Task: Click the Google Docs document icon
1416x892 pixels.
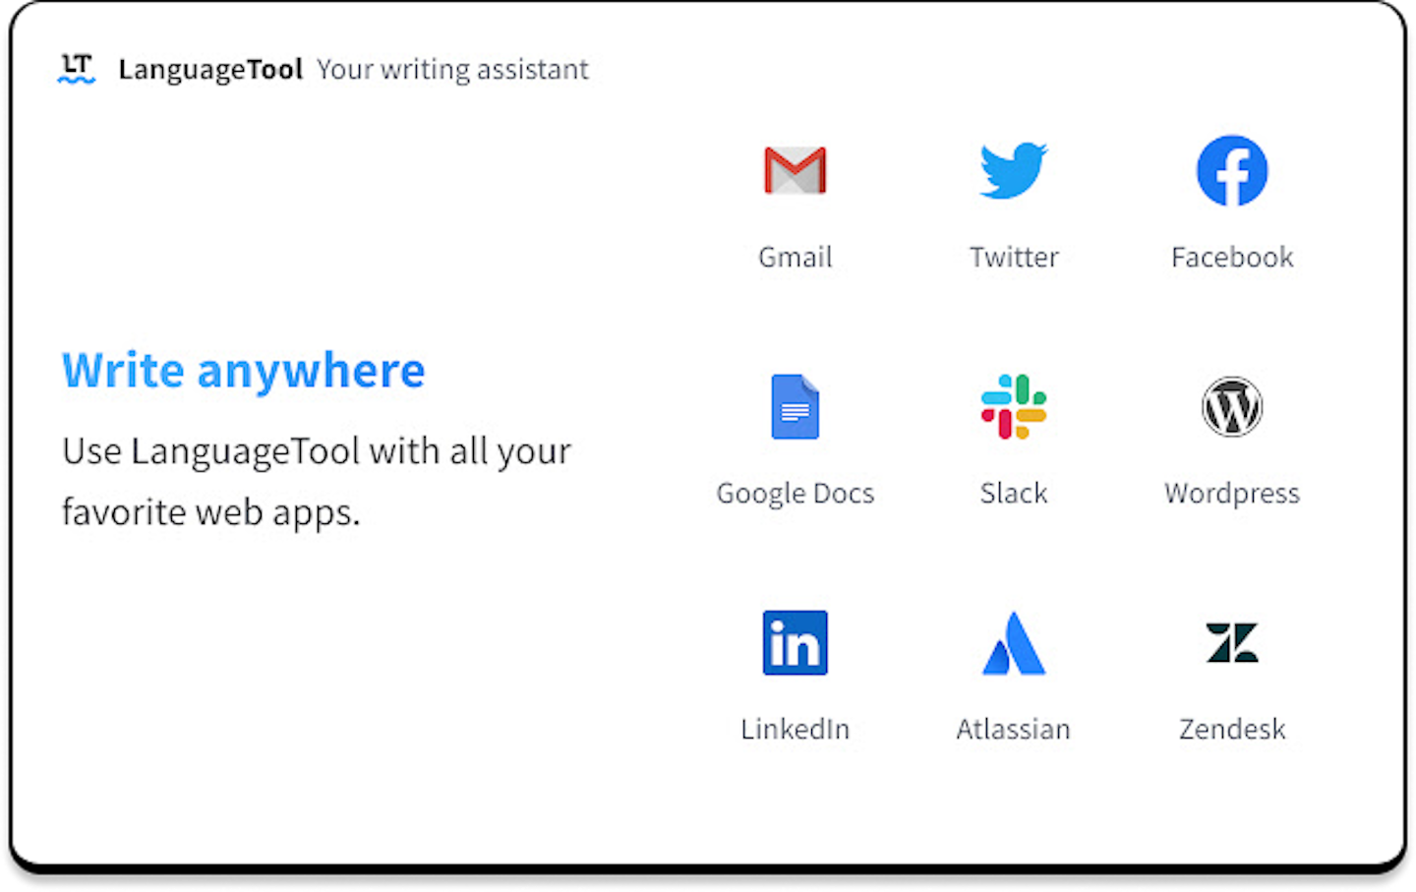Action: coord(795,406)
